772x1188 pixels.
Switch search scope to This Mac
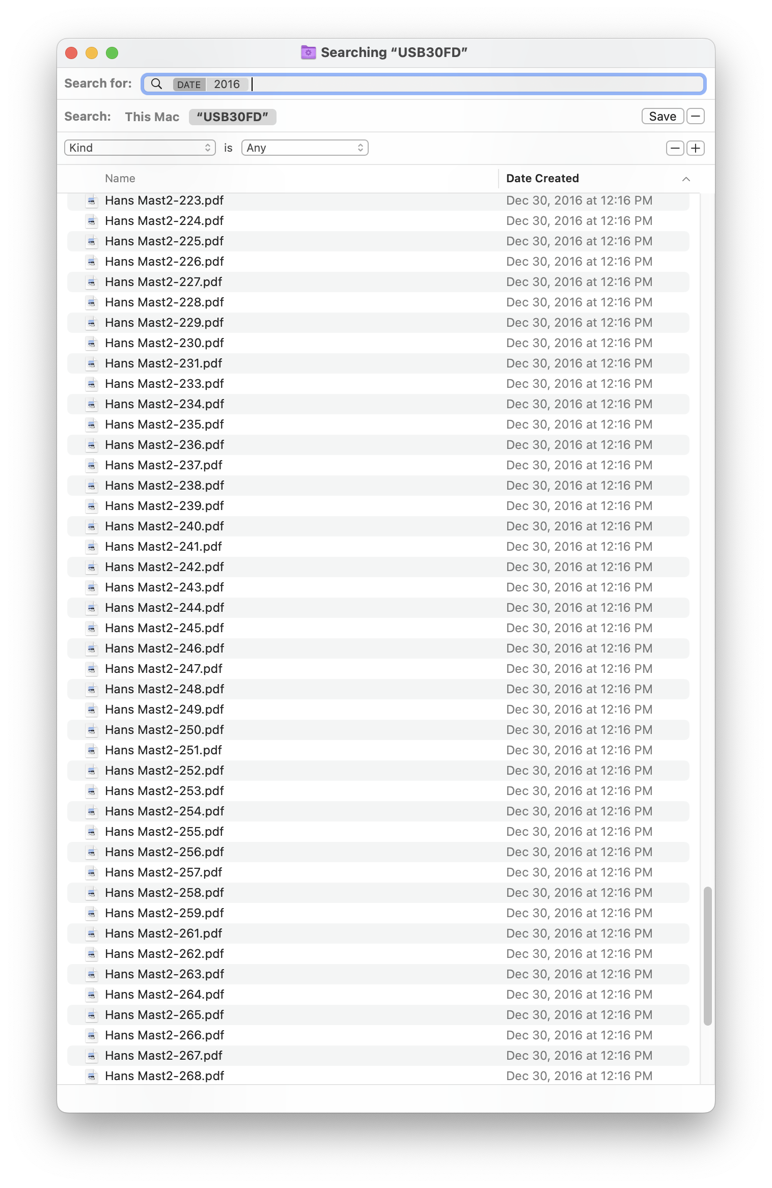[152, 117]
